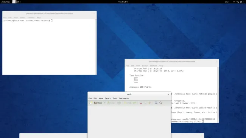The height and width of the screenshot is (138, 246).
Task: Click the power icon in the top bar
Action: (241, 2)
